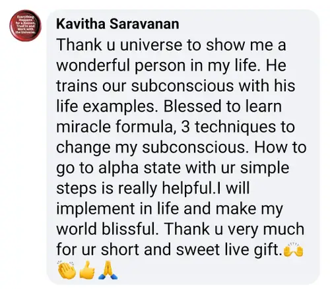Click the words 'miracle formula' in the comment
Viewport: 330px width, 289px height.
click(115, 127)
